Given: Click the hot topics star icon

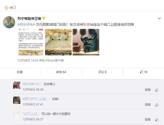Looking at the screenshot, I should tap(7, 8).
